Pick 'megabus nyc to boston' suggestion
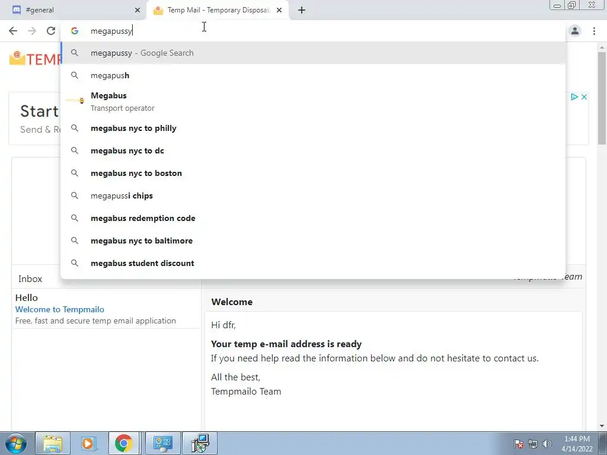This screenshot has width=607, height=455. coord(313,173)
